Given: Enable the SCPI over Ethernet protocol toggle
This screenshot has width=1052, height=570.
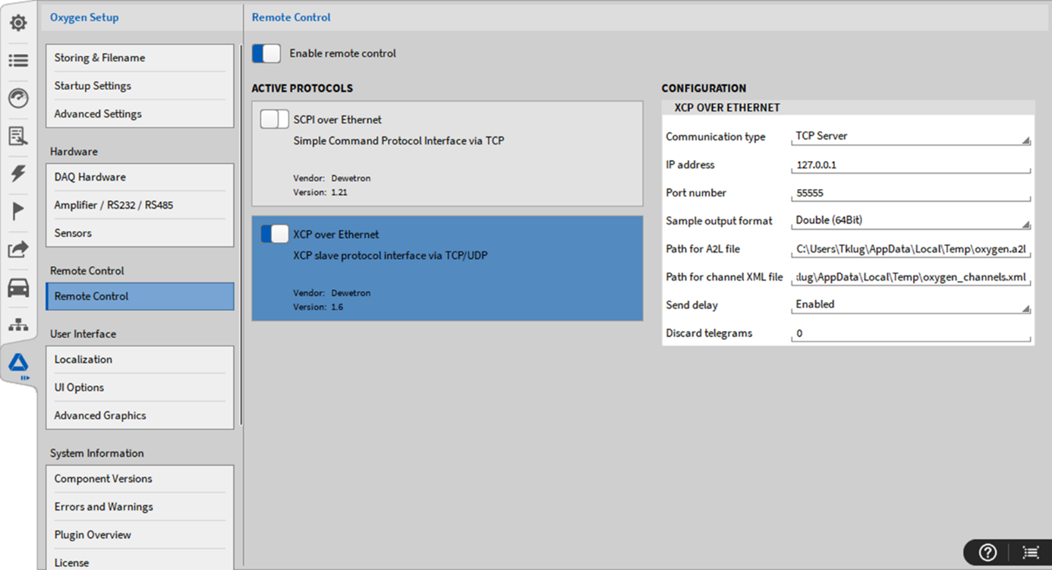Looking at the screenshot, I should [274, 119].
